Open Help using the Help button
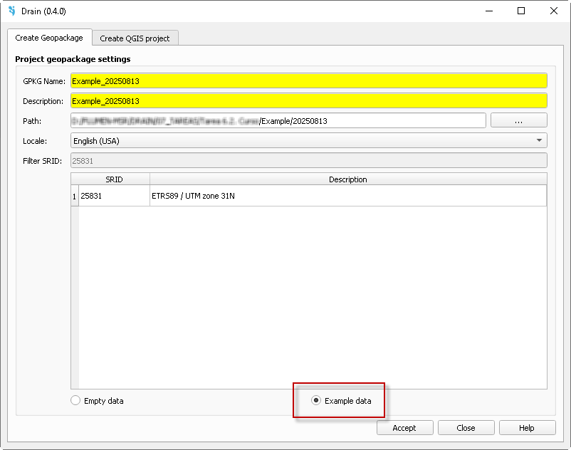 (527, 428)
